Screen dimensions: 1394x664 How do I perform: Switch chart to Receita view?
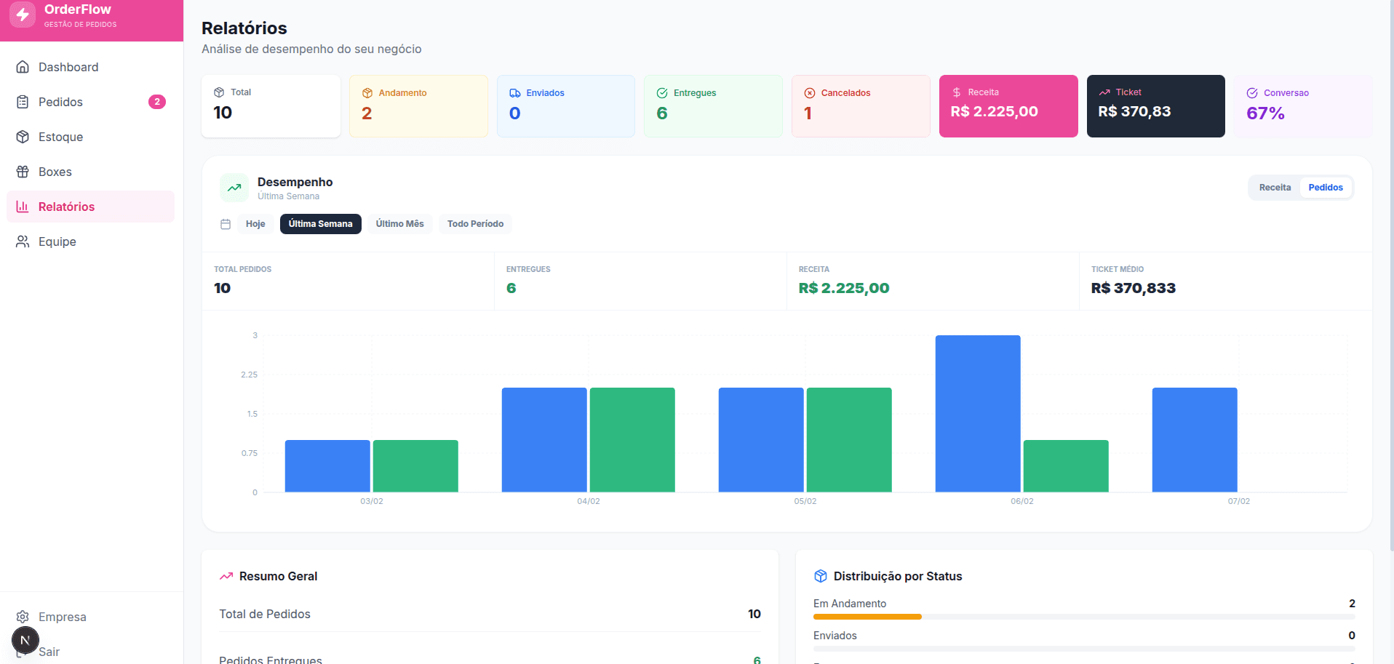point(1275,188)
